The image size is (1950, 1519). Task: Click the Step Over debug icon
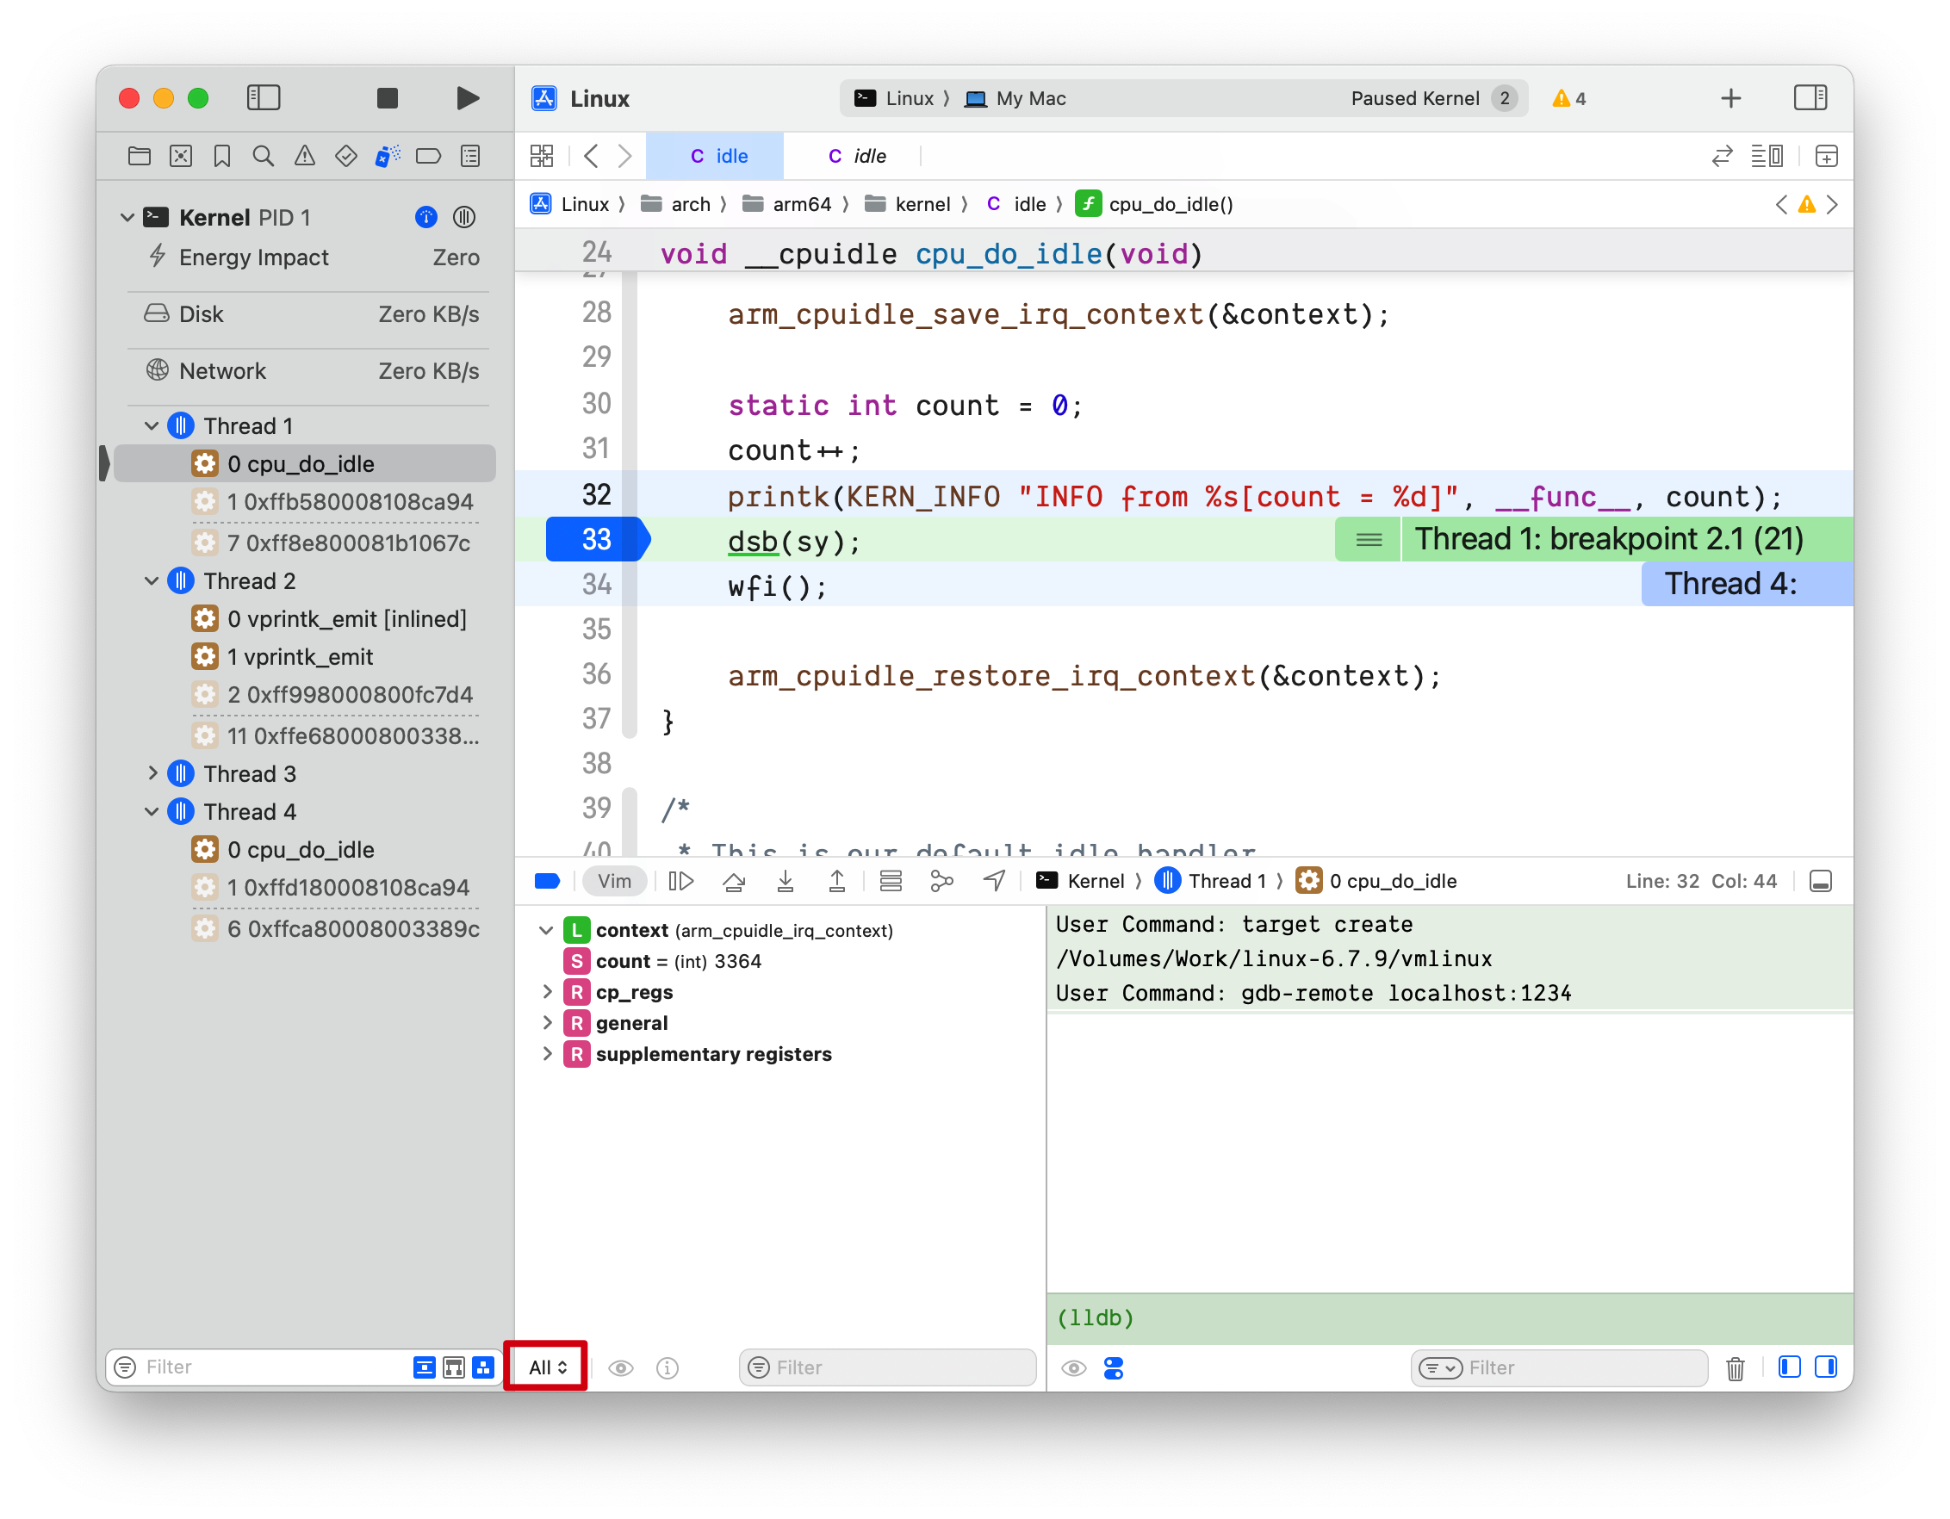734,882
